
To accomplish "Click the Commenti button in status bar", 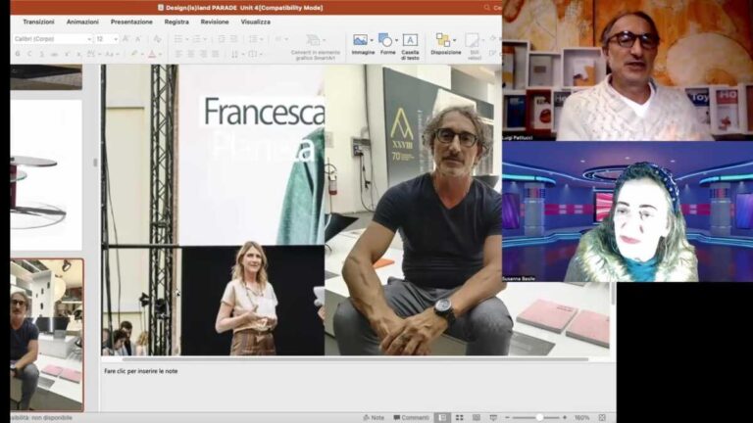I will pyautogui.click(x=411, y=418).
